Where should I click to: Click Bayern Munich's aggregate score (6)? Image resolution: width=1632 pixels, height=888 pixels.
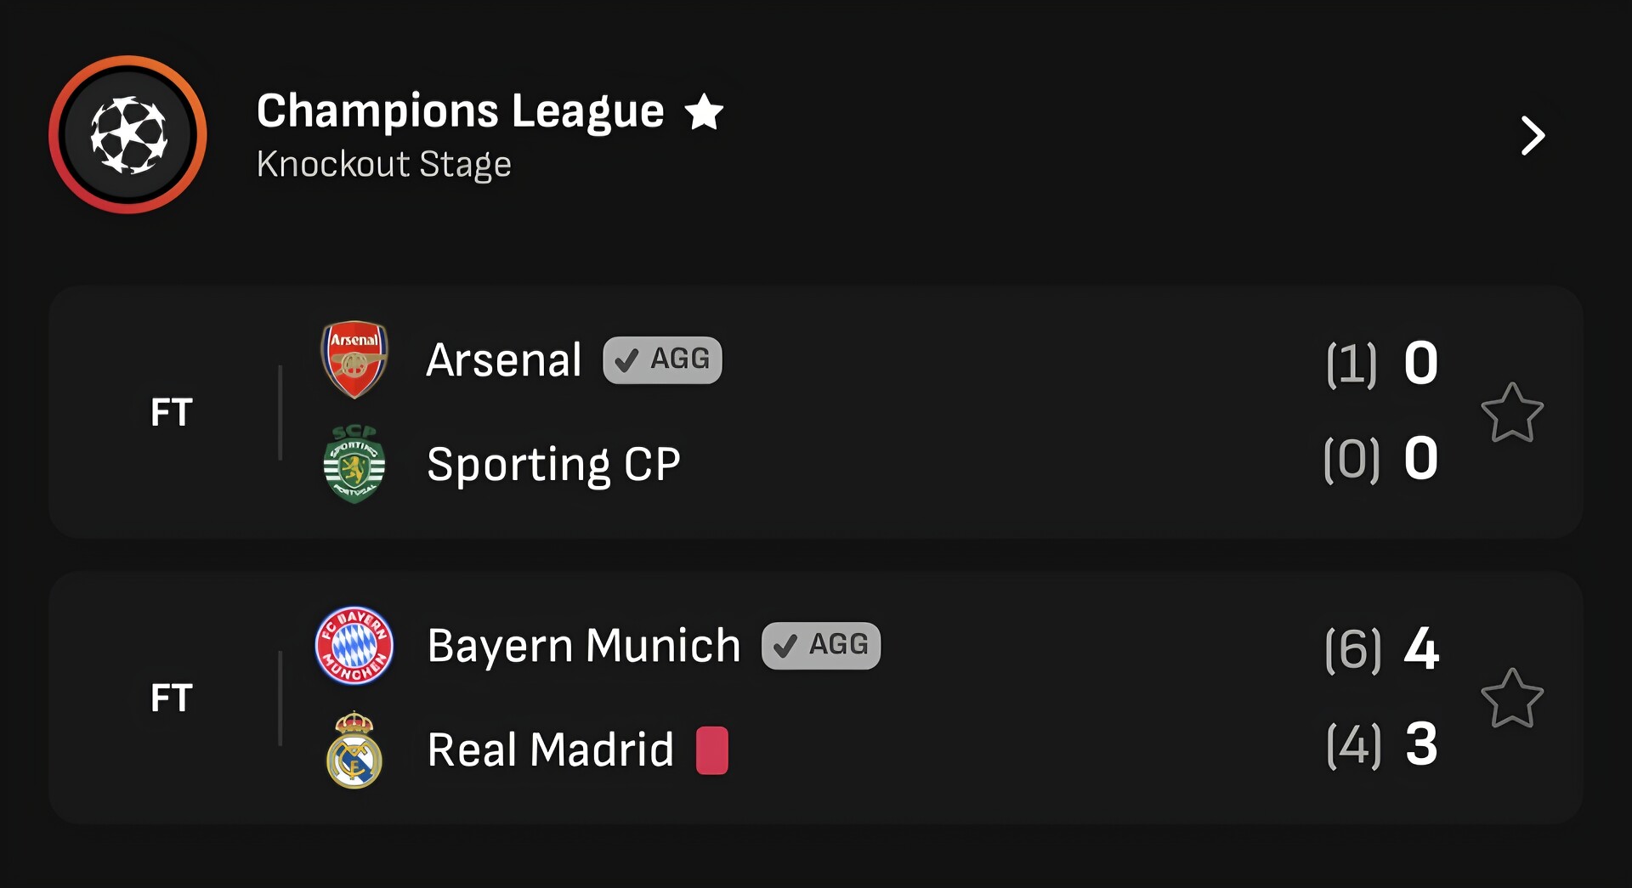(x=1352, y=650)
